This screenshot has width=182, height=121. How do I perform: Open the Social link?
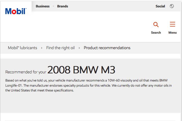click(x=160, y=6)
